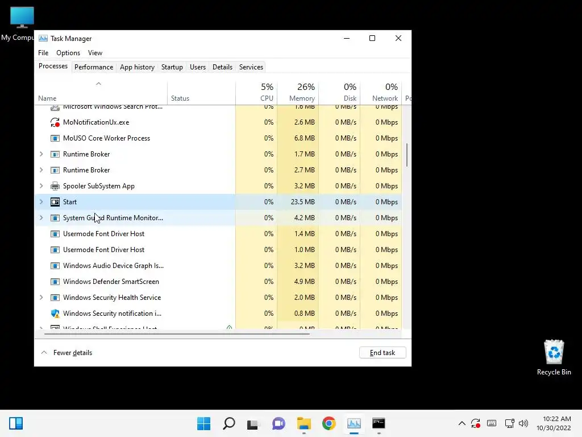The image size is (582, 437).
Task: Open Google Chrome from the taskbar
Action: click(329, 423)
